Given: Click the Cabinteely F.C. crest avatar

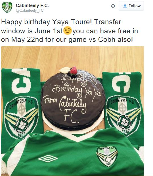Looking at the screenshot, I should pos(7,7).
